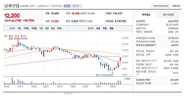The width and height of the screenshot is (191, 96).
Task: Click the stock code 111710
Action: 24,6
